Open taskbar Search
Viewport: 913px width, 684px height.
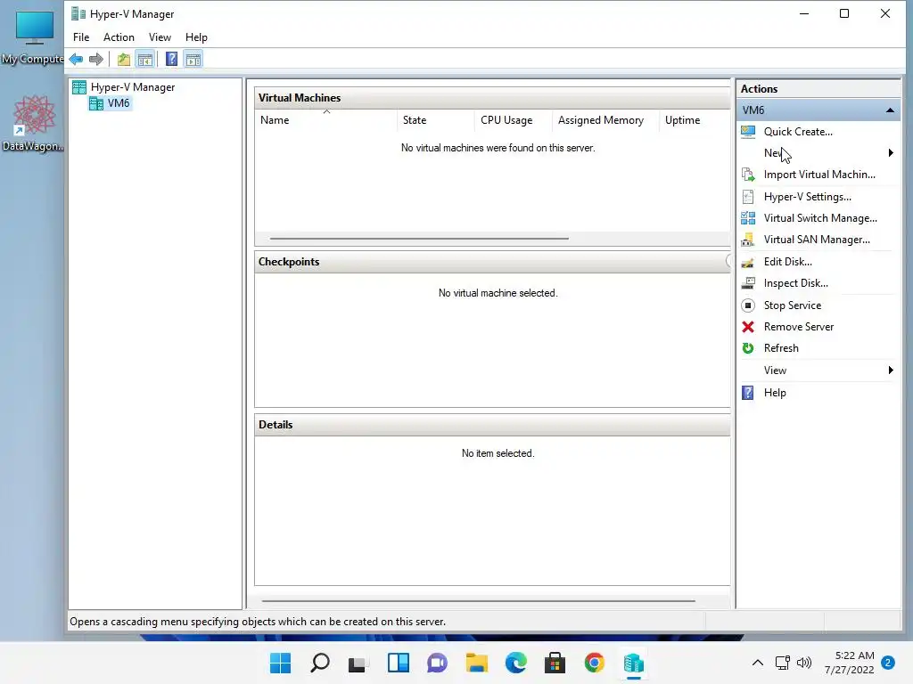coord(320,663)
